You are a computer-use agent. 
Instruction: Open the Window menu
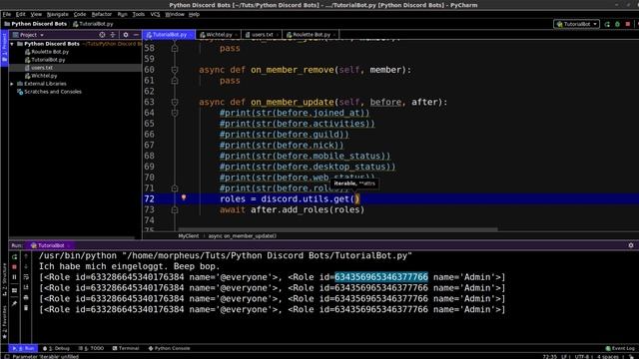[175, 14]
